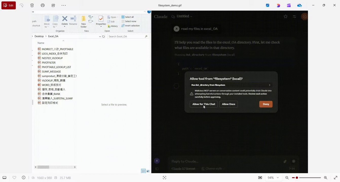Screen dimensions: 340x182
Task: Select the WORD_排版技巧 file
Action: (49, 85)
